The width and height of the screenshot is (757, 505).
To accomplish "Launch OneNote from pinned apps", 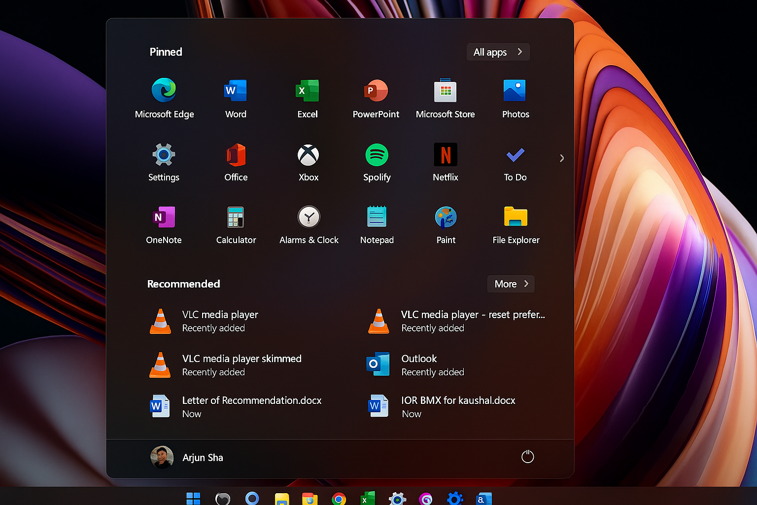I will 164,225.
